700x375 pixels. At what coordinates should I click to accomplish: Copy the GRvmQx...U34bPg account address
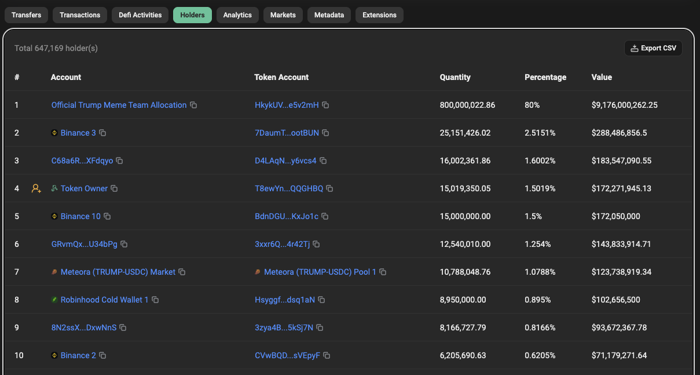pyautogui.click(x=124, y=244)
